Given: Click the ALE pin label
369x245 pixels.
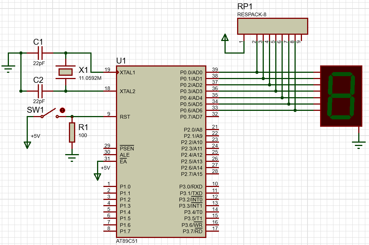Looking at the screenshot, I should (125, 155).
